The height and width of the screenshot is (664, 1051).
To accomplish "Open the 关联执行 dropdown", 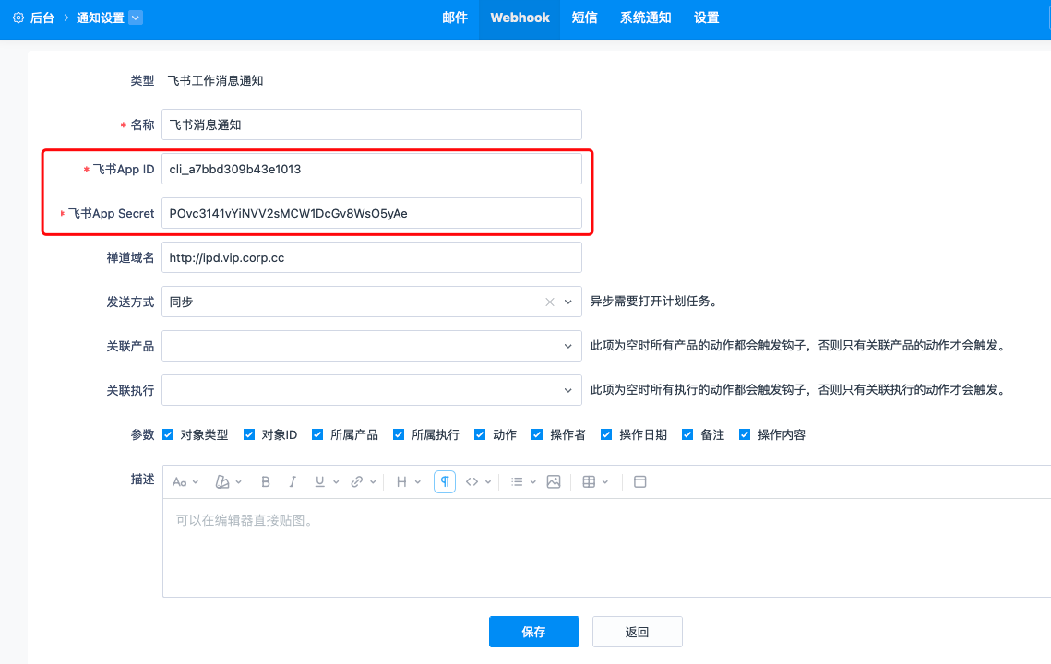I will click(x=371, y=390).
